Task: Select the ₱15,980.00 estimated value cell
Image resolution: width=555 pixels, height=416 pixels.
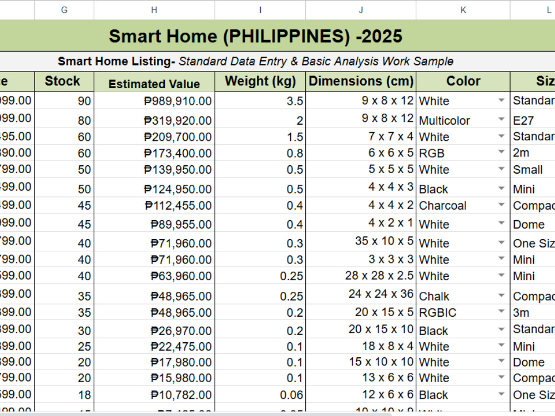Action: pos(154,378)
